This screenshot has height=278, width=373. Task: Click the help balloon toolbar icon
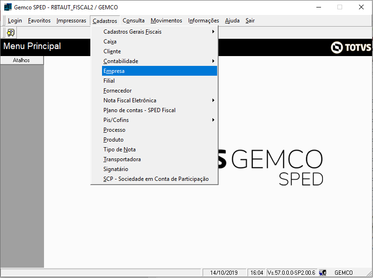11,33
